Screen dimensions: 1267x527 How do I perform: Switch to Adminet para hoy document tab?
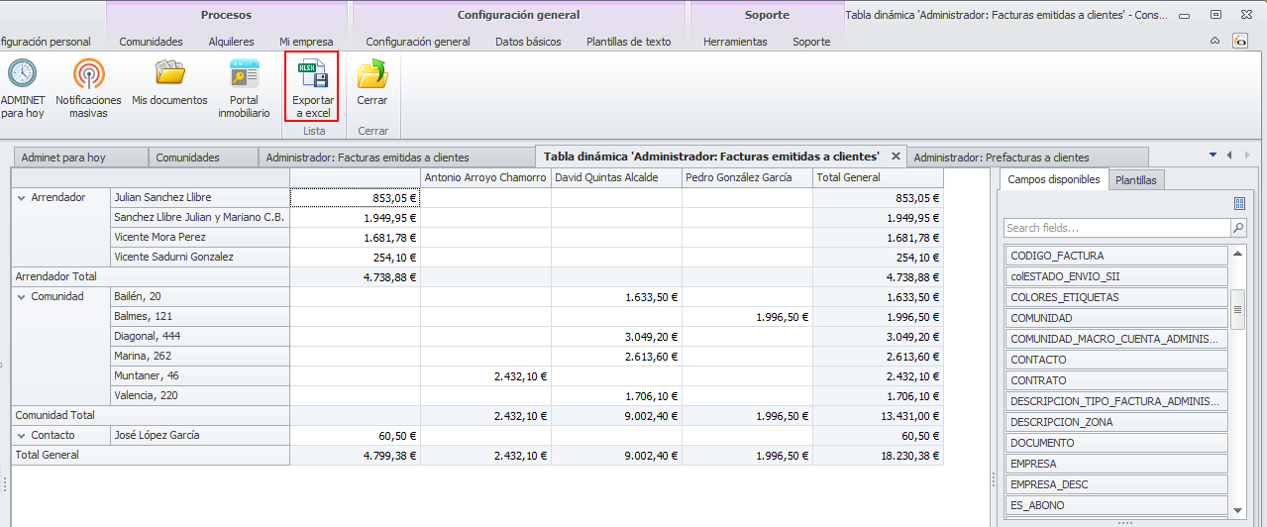pos(80,158)
